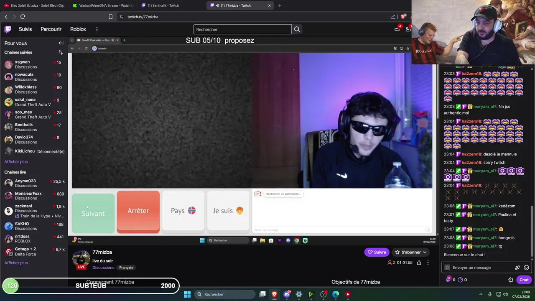This screenshot has width=535, height=301.
Task: Open MonsieurFoxx live channel
Action: [x=34, y=196]
